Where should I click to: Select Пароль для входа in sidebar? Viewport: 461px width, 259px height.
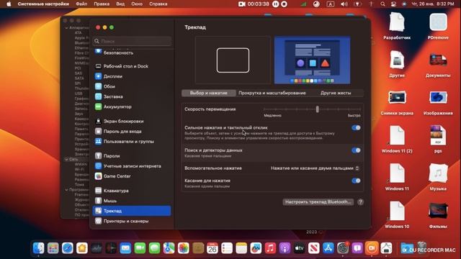coord(132,131)
